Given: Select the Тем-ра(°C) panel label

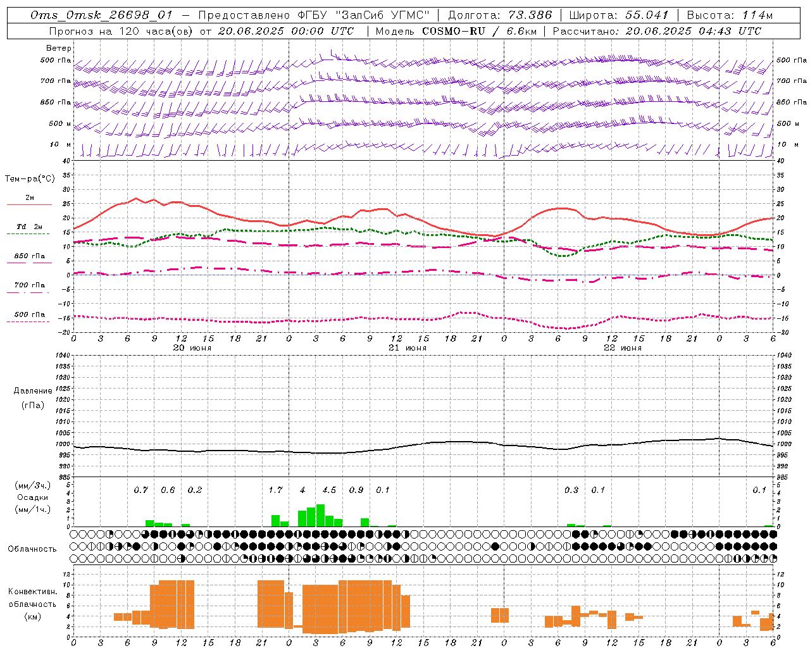Looking at the screenshot, I should [30, 179].
